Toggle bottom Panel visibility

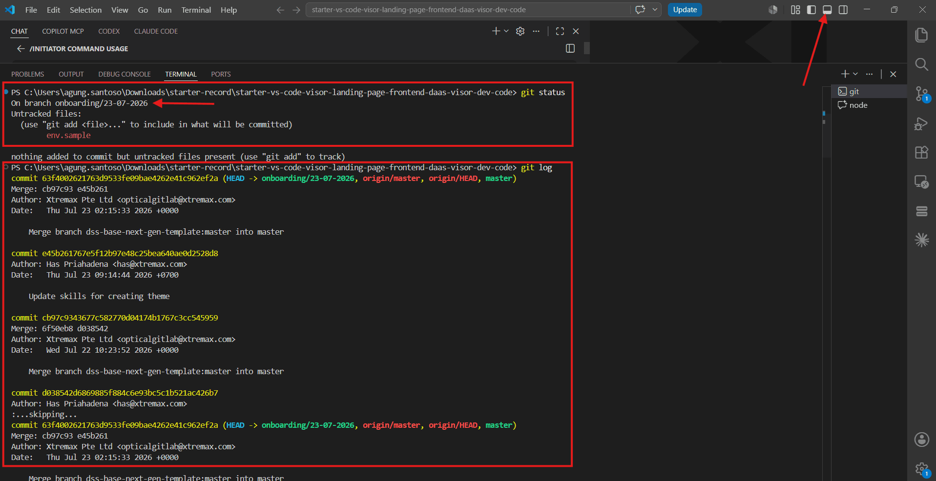[x=827, y=10]
